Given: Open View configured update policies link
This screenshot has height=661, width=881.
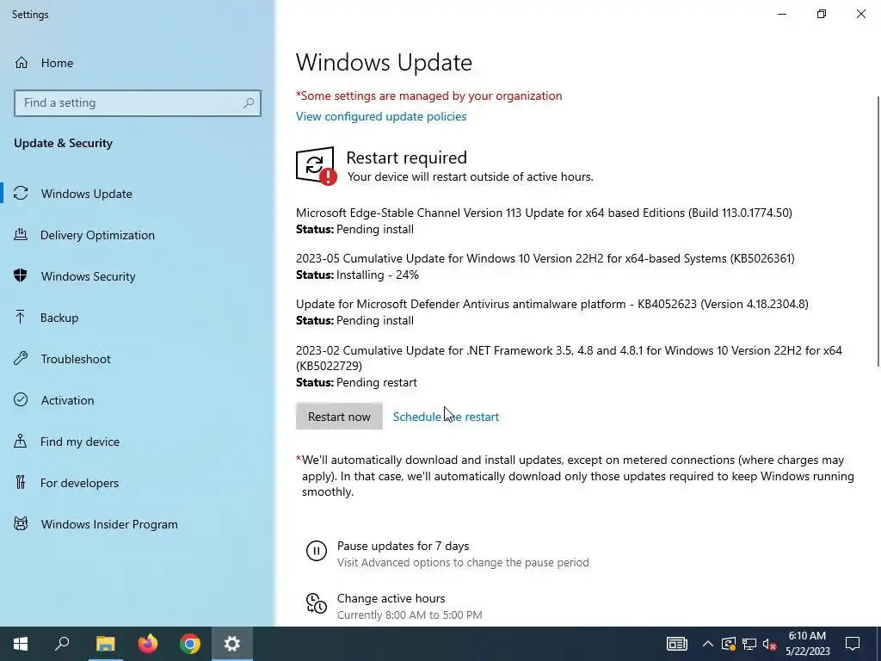Looking at the screenshot, I should coord(381,116).
